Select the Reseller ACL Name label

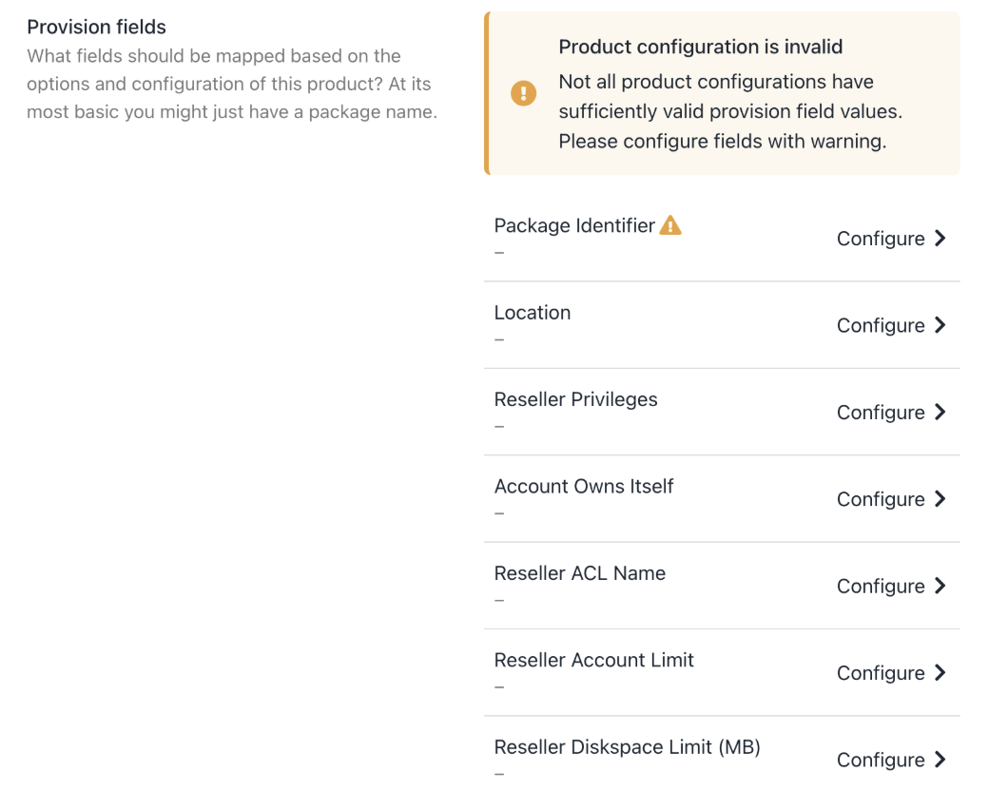point(579,573)
